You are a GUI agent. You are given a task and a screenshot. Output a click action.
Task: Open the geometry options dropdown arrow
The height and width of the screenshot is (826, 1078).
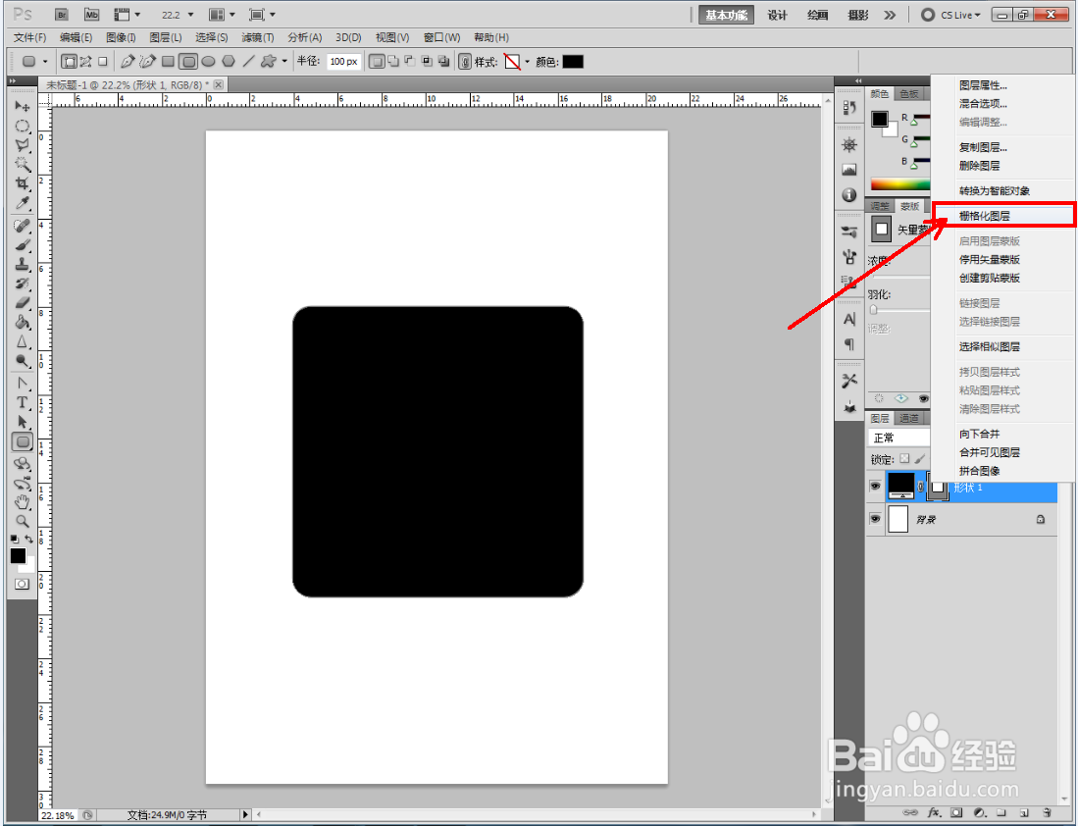click(x=284, y=62)
